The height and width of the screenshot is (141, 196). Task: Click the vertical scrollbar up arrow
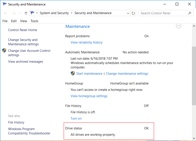point(194,26)
